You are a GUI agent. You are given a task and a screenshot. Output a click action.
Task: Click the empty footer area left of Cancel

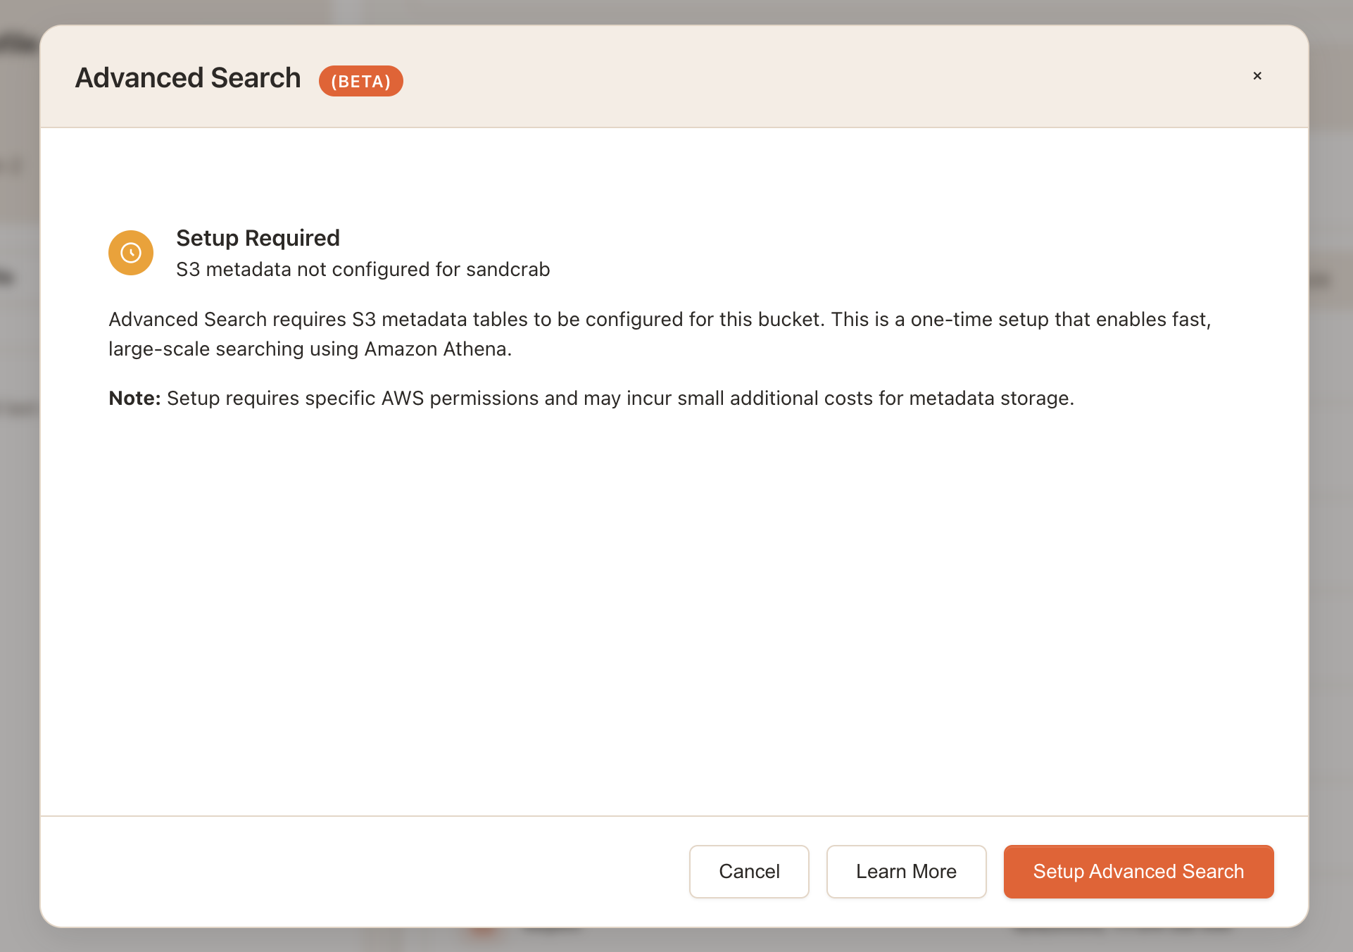point(352,872)
